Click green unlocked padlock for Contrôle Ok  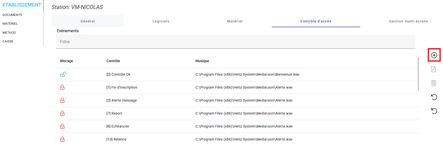pos(63,74)
